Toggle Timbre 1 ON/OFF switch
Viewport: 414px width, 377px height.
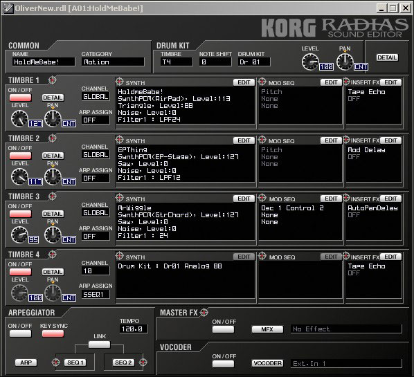[x=20, y=98]
